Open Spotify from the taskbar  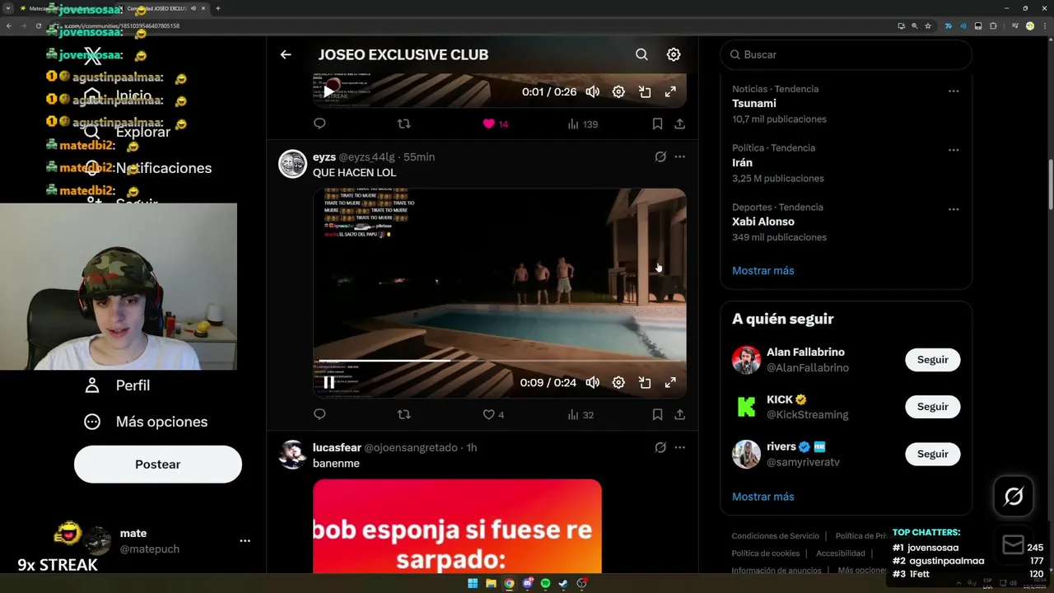(545, 583)
